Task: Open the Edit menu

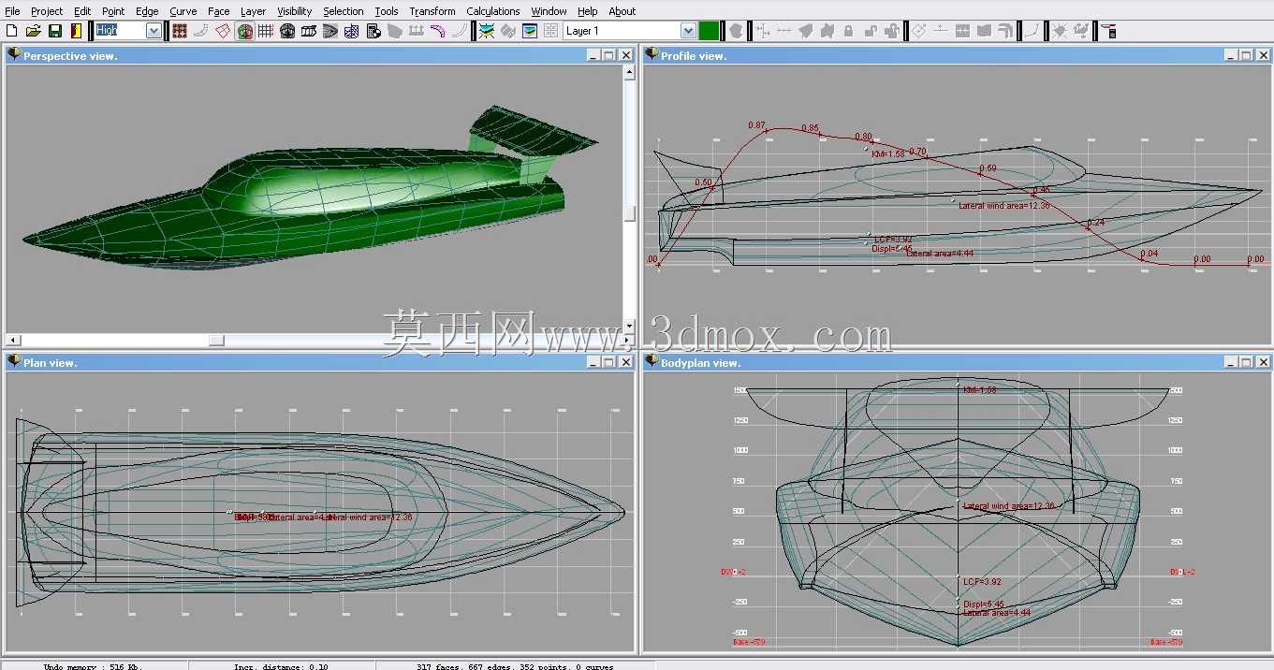Action: coord(82,11)
